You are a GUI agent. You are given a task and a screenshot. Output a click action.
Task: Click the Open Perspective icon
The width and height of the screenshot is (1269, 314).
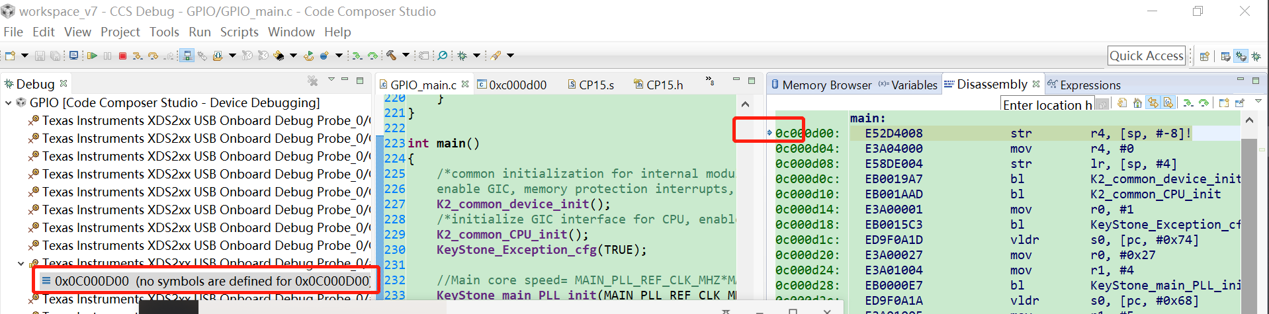point(1204,56)
